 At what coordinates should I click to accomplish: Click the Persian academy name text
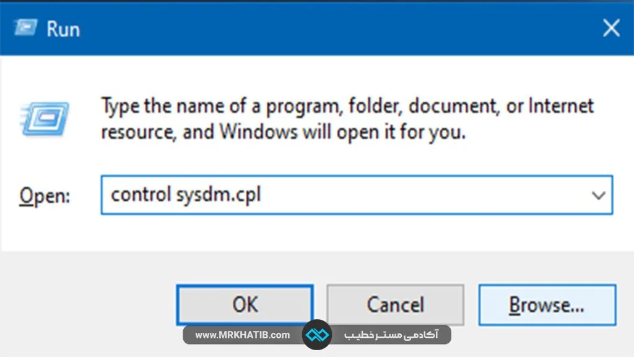pyautogui.click(x=391, y=335)
